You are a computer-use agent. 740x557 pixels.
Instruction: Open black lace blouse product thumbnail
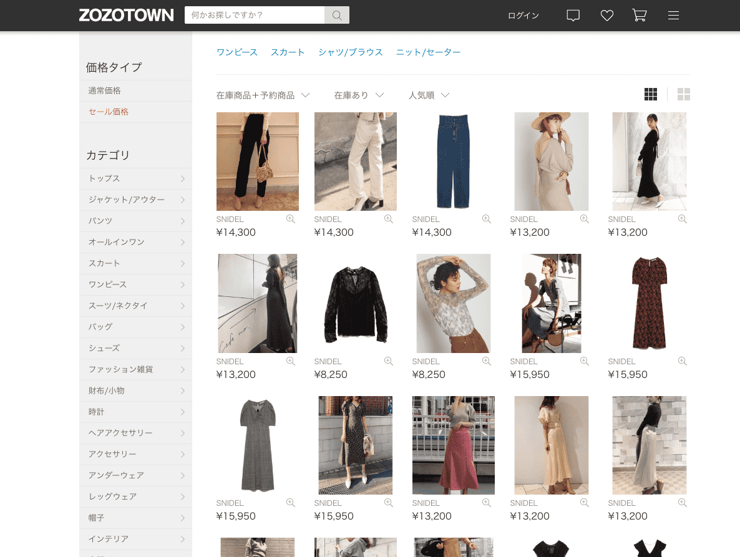pos(356,303)
